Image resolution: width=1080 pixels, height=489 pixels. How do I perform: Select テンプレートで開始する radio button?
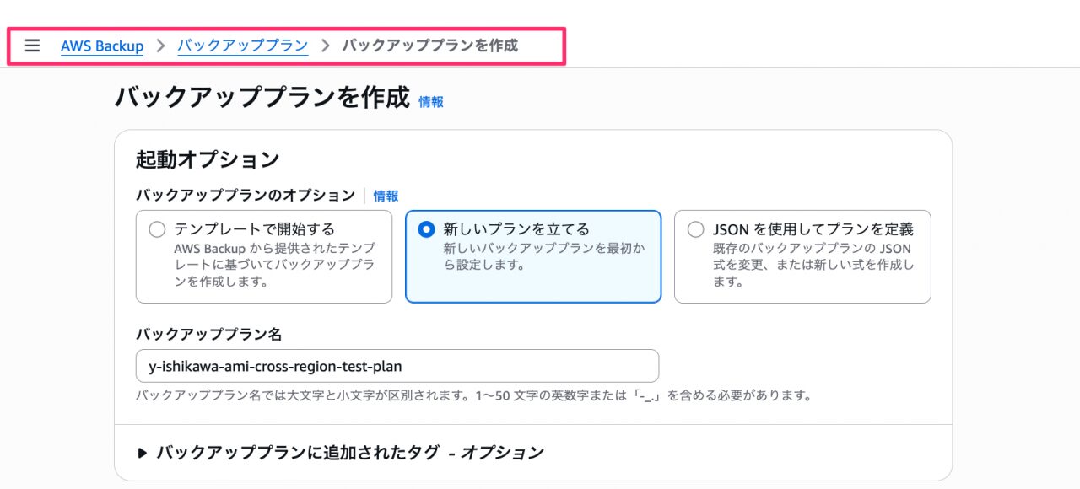[x=157, y=229]
